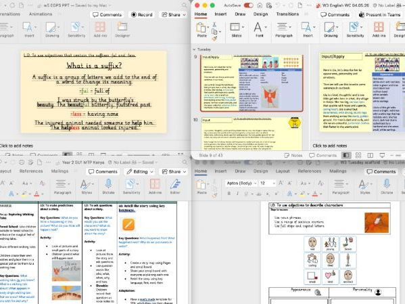405x304 pixels.
Task: Click the Record button
Action: 142,15
